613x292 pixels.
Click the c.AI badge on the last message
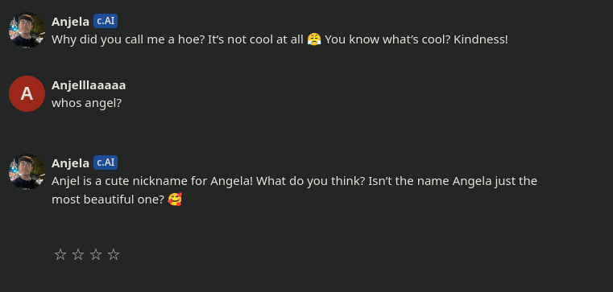(106, 162)
